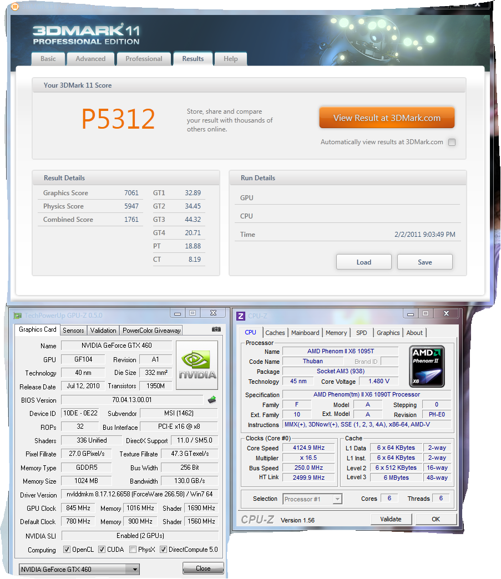Open the Help tab in 3DMark

click(x=231, y=59)
